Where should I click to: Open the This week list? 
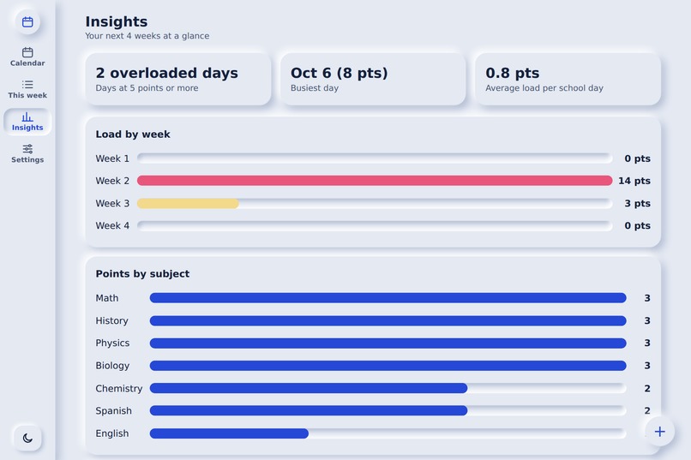[27, 89]
